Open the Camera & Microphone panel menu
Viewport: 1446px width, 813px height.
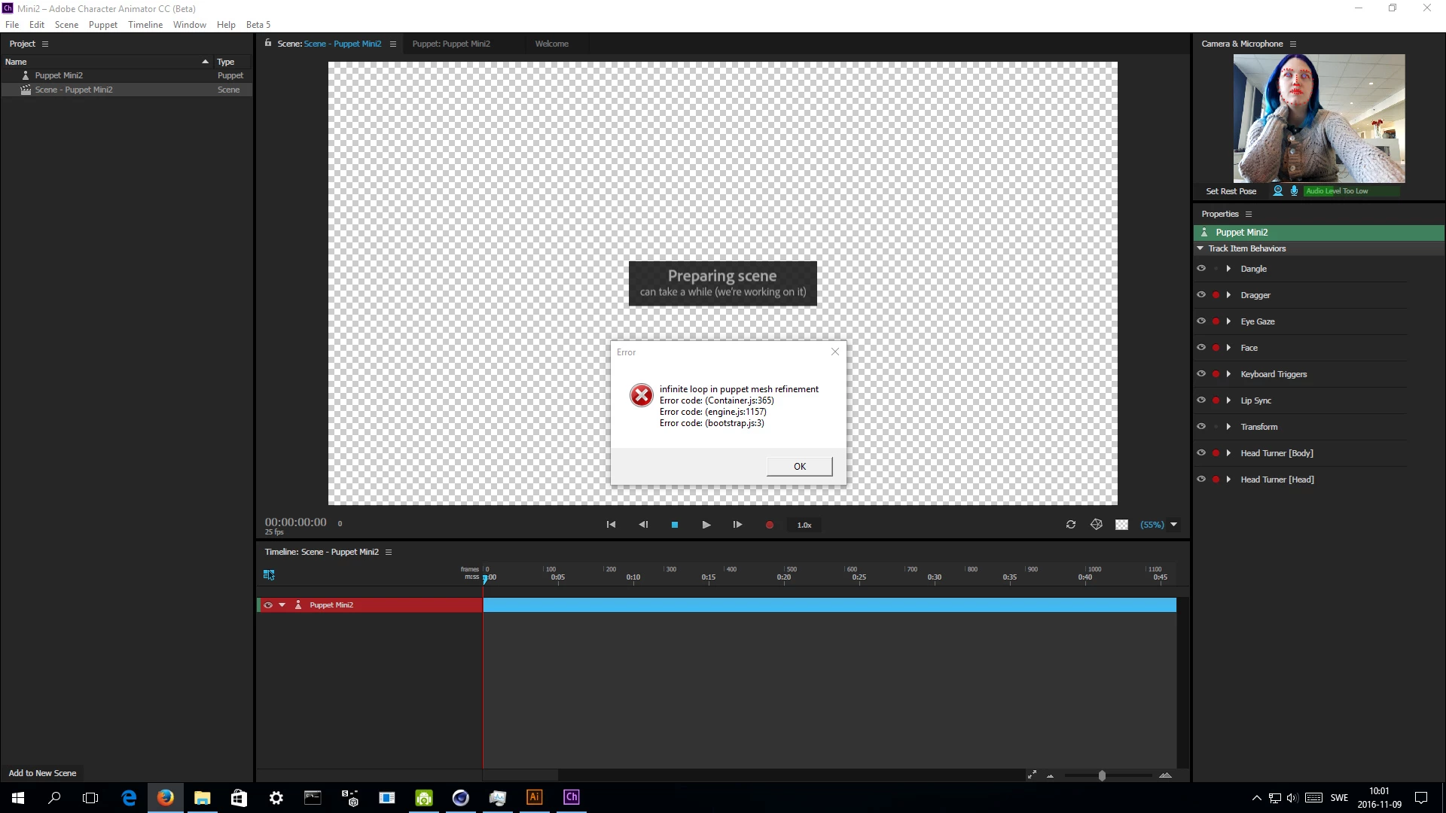click(x=1293, y=44)
